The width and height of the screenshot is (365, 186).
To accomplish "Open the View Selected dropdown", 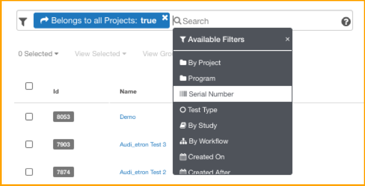I will (101, 54).
